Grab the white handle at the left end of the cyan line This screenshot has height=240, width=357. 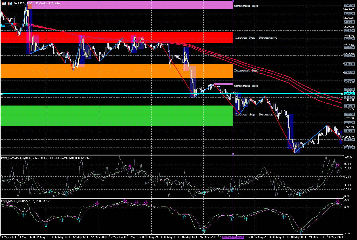pyautogui.click(x=1, y=94)
